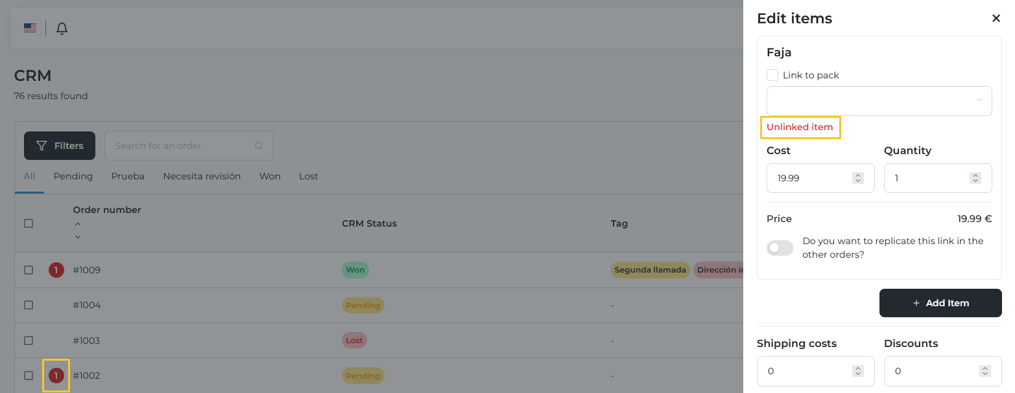Click the search magnifier icon
Image resolution: width=1015 pixels, height=393 pixels.
tap(259, 146)
